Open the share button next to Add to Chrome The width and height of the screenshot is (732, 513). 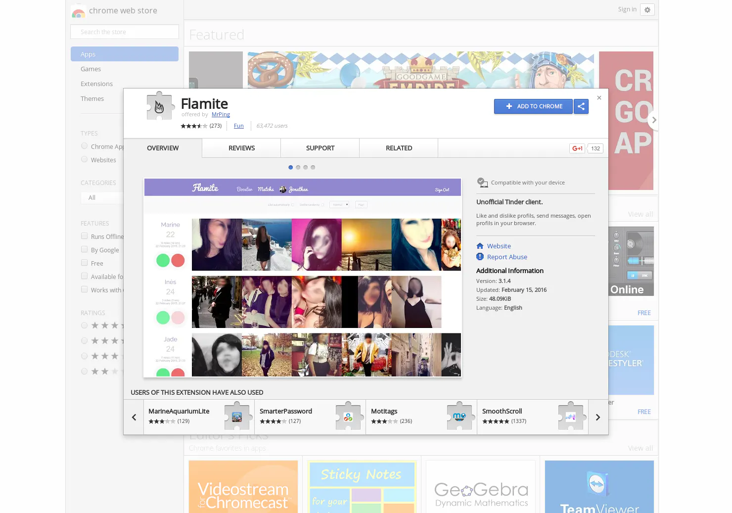click(x=581, y=106)
